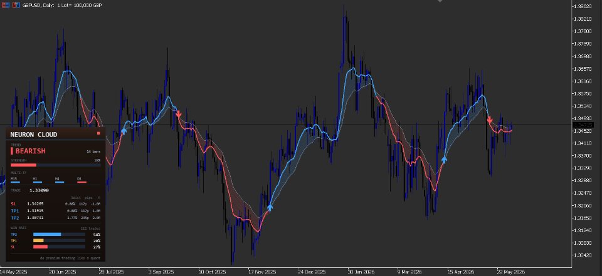Click the premium trading footer text
The height and width of the screenshot is (276, 602).
tap(70, 258)
